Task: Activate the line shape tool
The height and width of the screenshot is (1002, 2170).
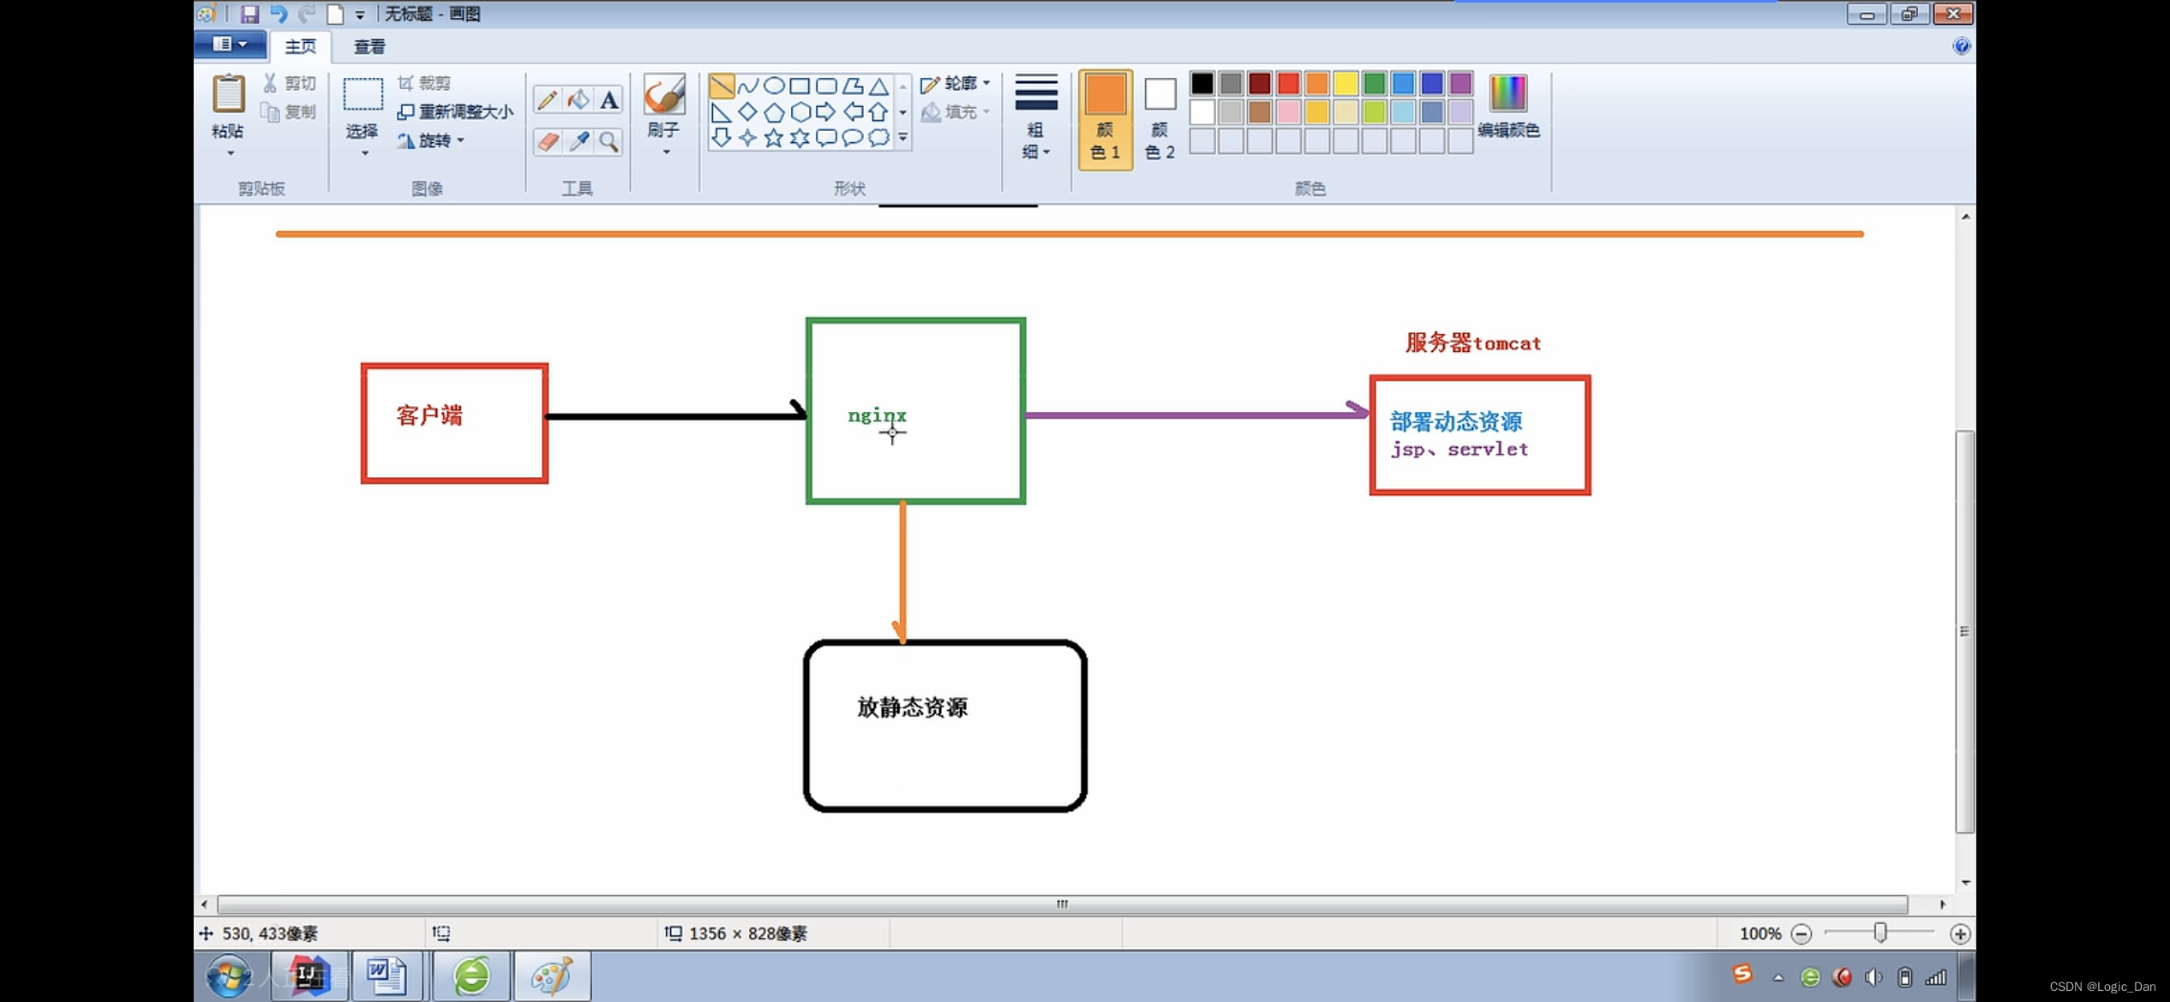Action: click(722, 86)
